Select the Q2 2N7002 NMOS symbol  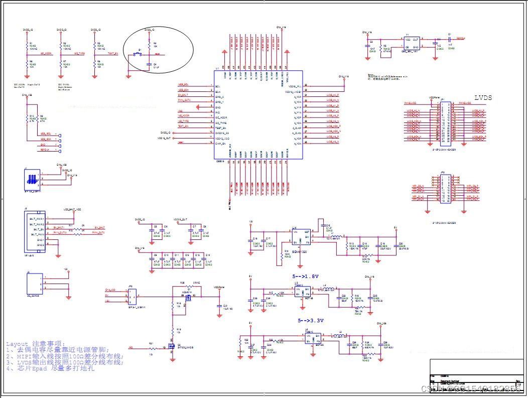tap(171, 346)
